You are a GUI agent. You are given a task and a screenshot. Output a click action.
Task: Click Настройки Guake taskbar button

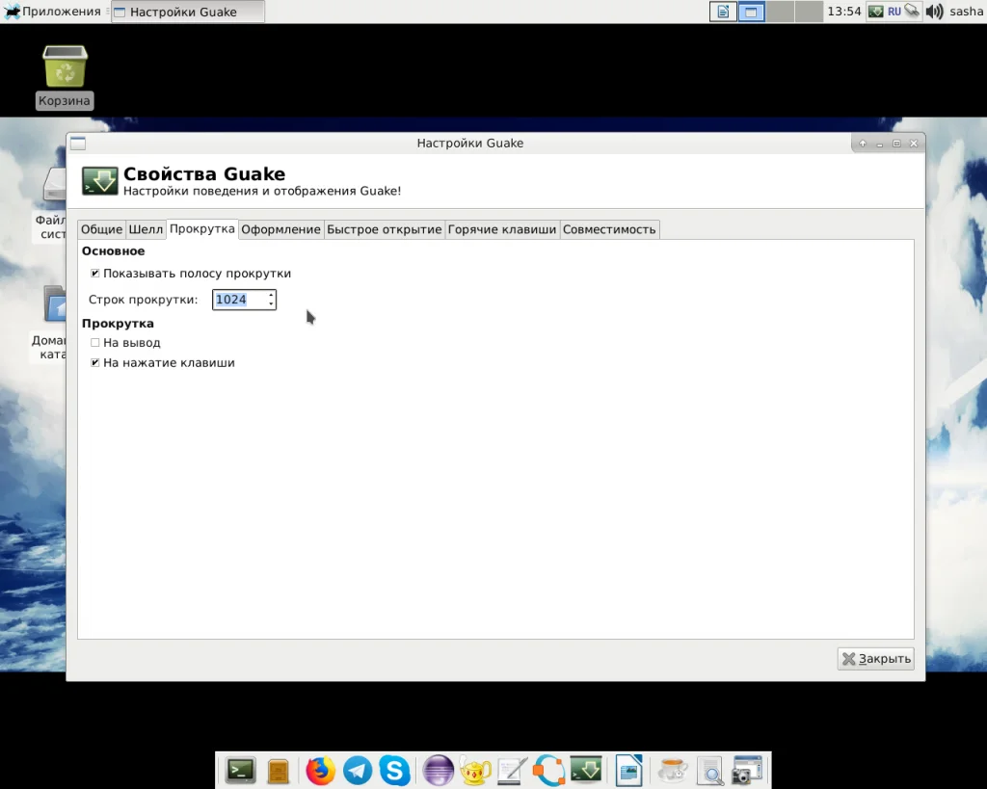pos(188,12)
